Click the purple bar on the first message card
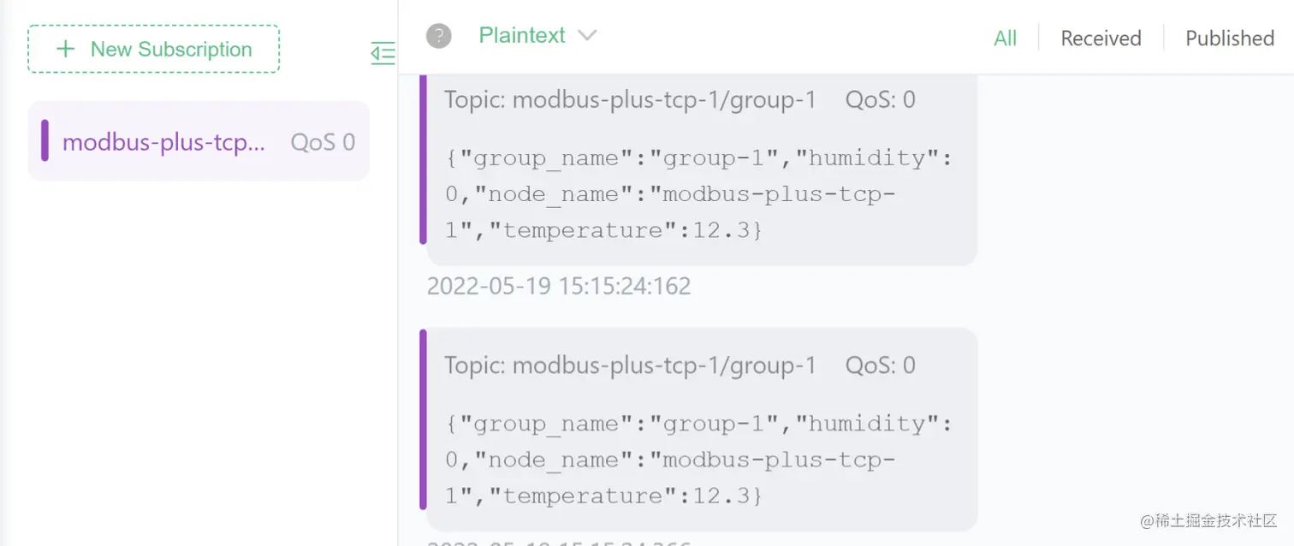This screenshot has height=546, width=1294. pos(424,163)
